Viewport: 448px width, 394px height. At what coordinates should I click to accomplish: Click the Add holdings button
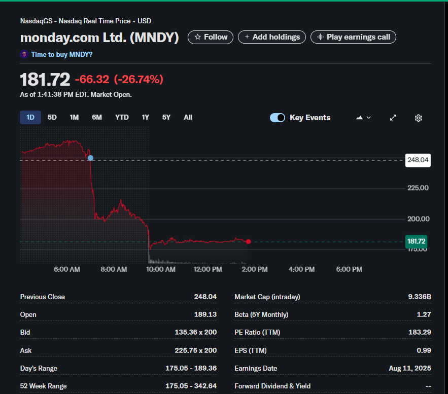[x=272, y=37]
